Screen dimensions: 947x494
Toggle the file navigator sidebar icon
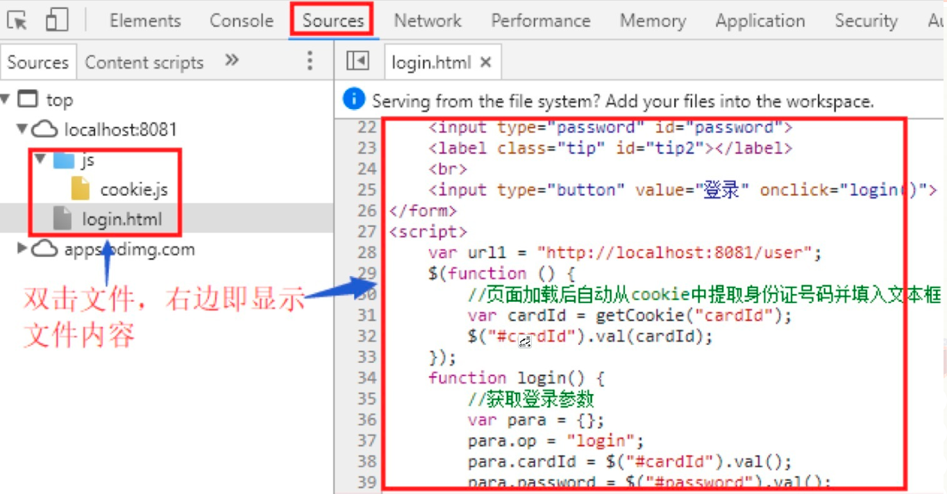(358, 62)
